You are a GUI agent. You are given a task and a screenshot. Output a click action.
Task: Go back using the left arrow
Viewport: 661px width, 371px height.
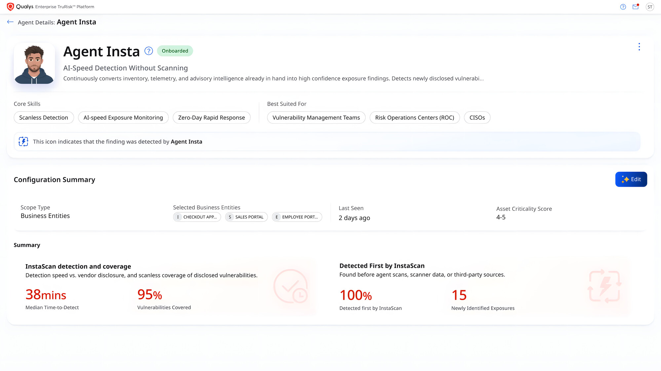(x=10, y=22)
